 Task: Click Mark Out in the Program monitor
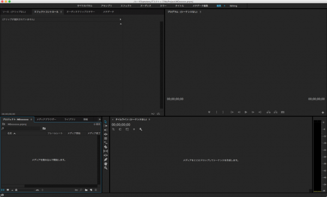(x=223, y=112)
